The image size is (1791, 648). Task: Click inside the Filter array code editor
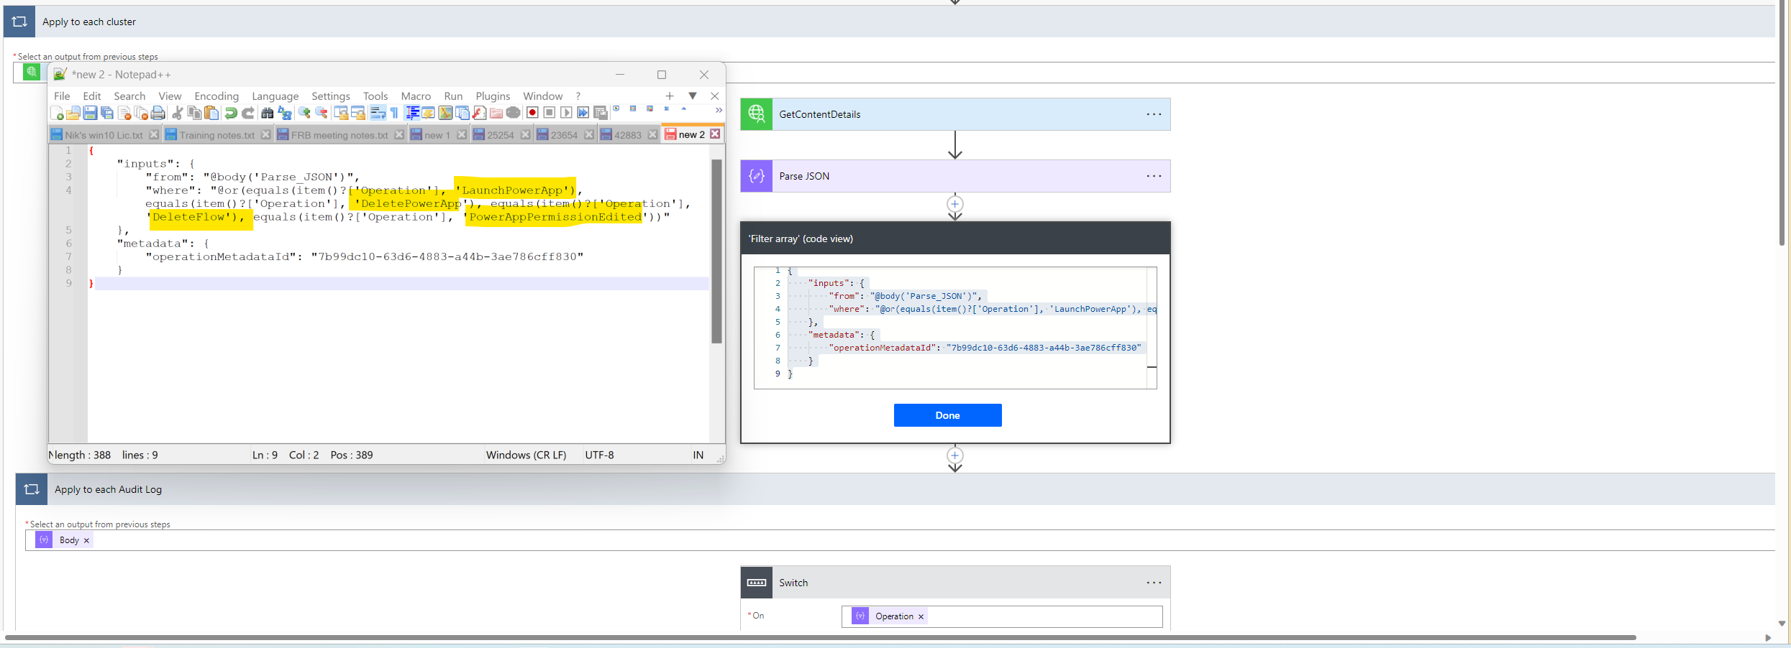(x=954, y=328)
